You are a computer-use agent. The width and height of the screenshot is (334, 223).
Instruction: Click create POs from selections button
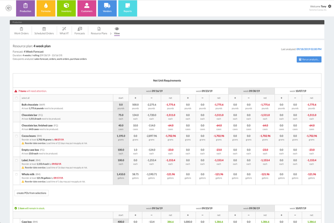coord(32,193)
